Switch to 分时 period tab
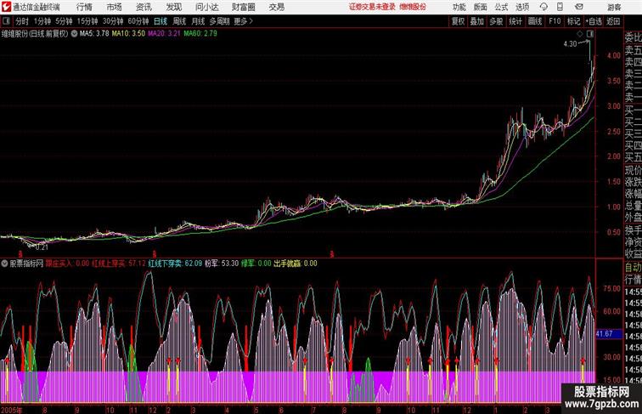 [x=22, y=21]
